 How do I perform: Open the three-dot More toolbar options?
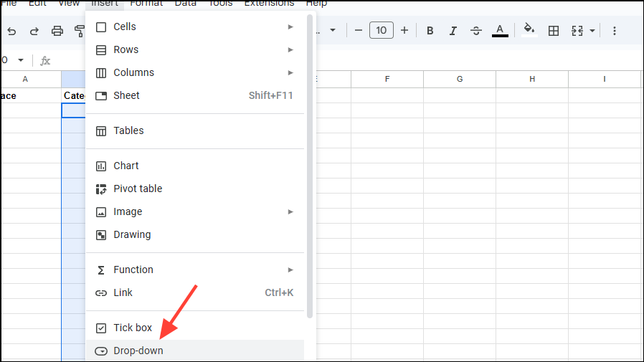pyautogui.click(x=615, y=31)
